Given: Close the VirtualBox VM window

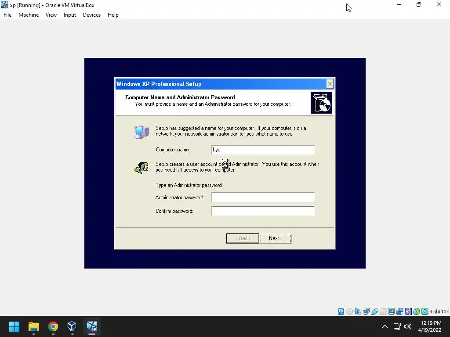Looking at the screenshot, I should [439, 4].
